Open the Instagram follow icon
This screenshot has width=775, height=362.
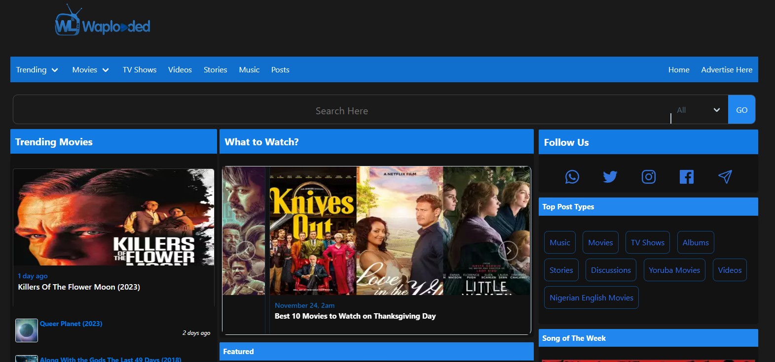(649, 177)
